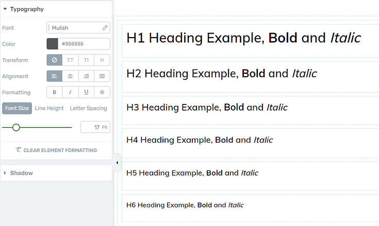Select the no-transform (none) icon
This screenshot has width=379, height=226.
tap(55, 60)
